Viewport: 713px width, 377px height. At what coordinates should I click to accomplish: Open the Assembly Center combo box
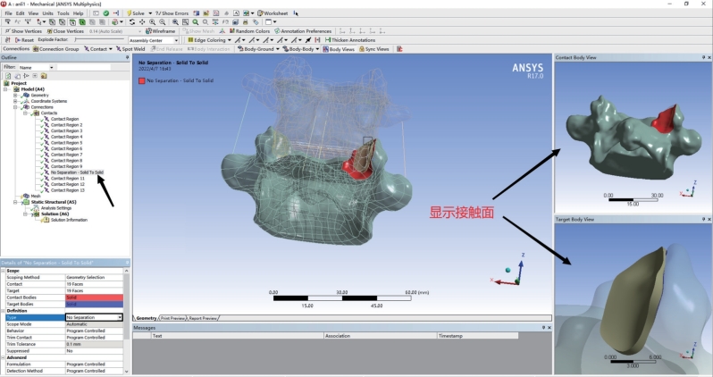(x=154, y=40)
